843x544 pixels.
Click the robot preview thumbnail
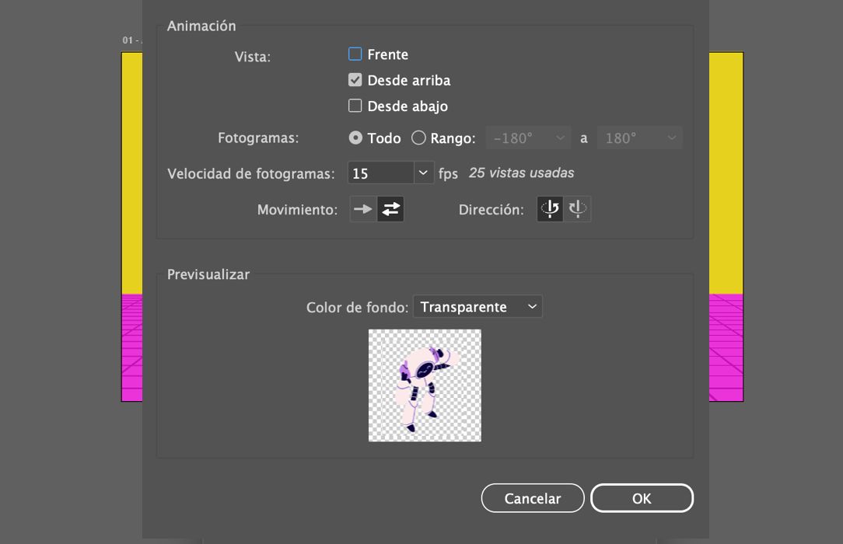pos(425,385)
